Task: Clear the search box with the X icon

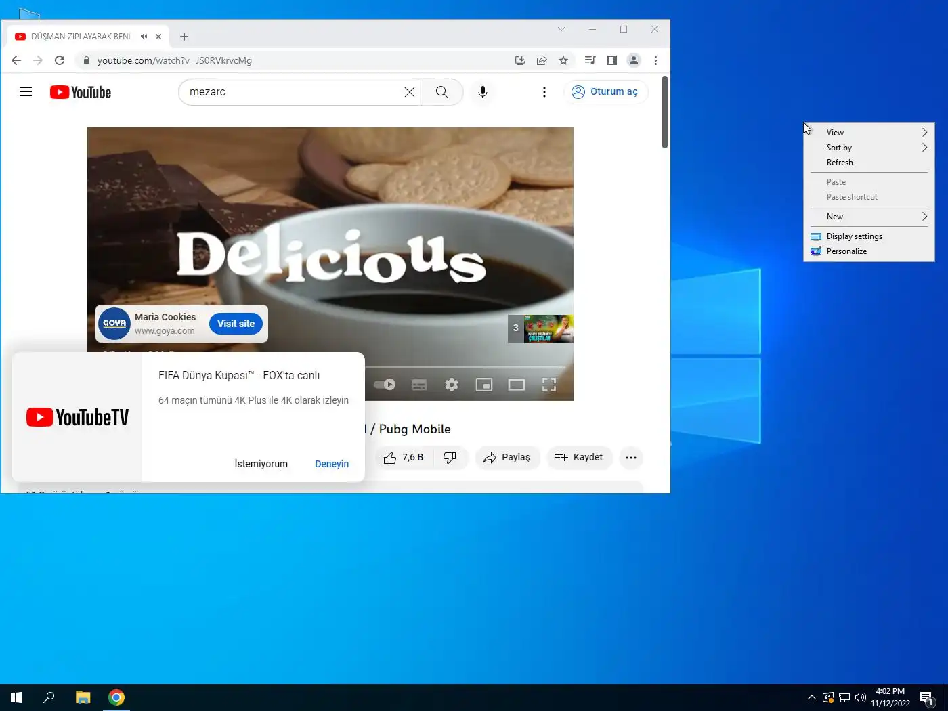Action: coord(410,92)
